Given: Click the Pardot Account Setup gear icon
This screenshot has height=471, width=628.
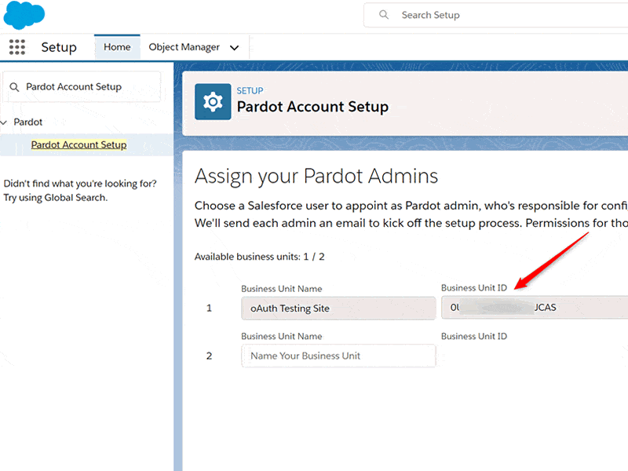Looking at the screenshot, I should tap(213, 102).
